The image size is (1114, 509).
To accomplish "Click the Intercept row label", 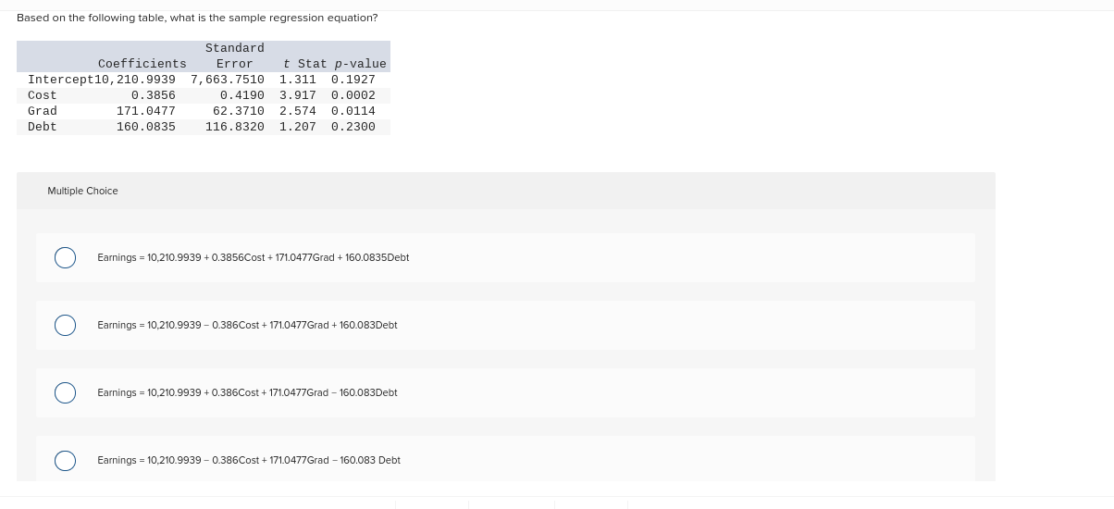I will point(61,80).
